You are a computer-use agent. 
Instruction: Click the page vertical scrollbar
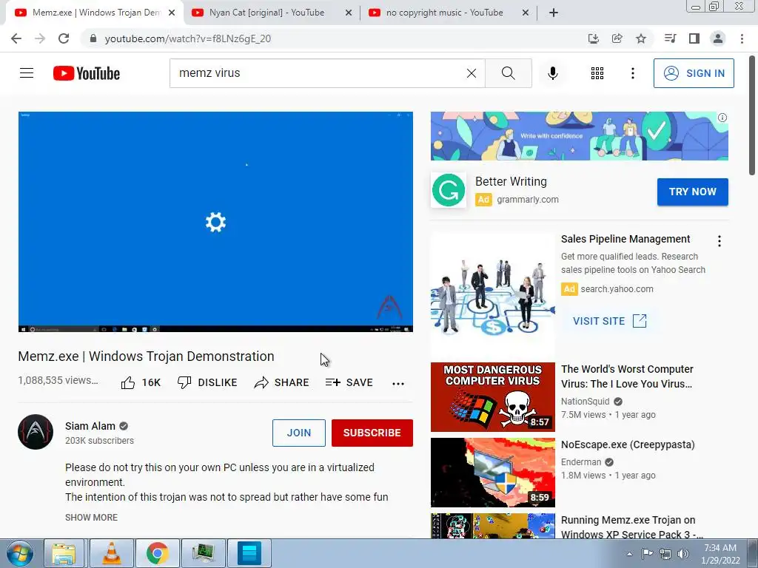point(752,116)
